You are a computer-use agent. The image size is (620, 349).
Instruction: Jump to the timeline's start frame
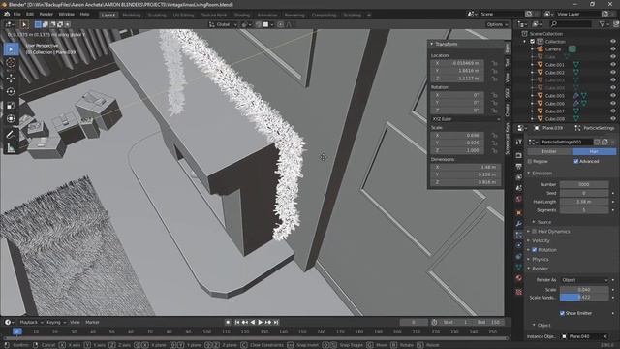[236, 322]
